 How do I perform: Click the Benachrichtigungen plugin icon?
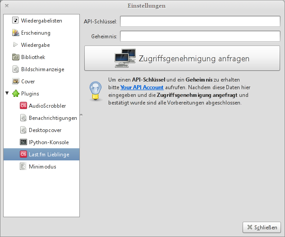[23, 118]
